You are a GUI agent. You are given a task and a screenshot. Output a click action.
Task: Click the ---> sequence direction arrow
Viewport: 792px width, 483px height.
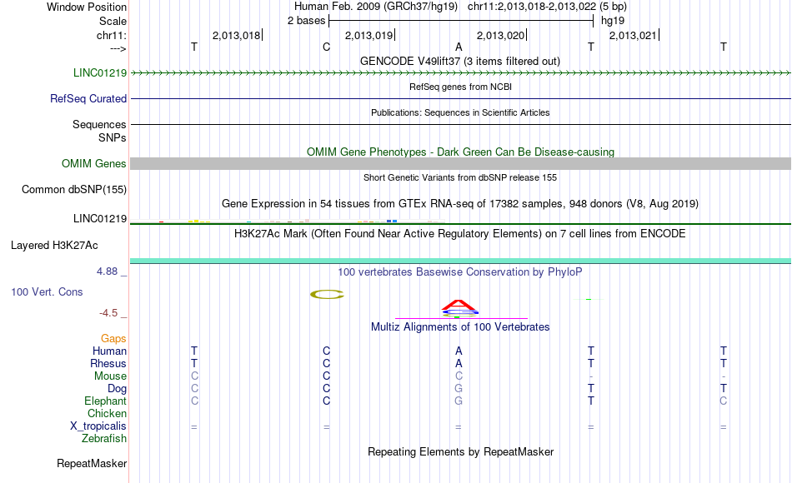(x=118, y=48)
